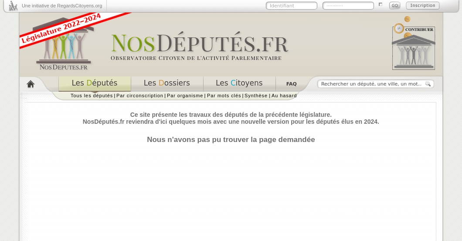This screenshot has height=241, width=462.
Task: Click the NosDéputés.fr title banner
Action: point(200,43)
